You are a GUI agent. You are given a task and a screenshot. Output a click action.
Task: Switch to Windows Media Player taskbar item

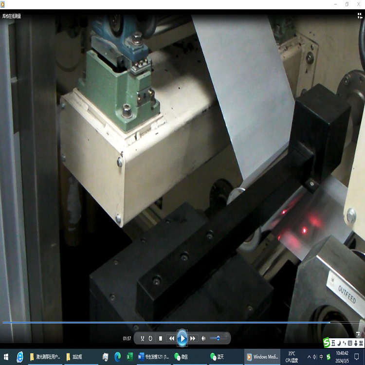262,357
